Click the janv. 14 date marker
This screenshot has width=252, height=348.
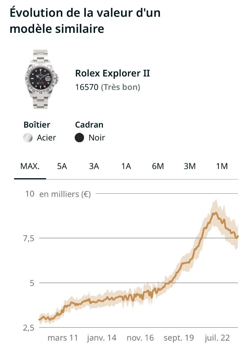point(102,338)
